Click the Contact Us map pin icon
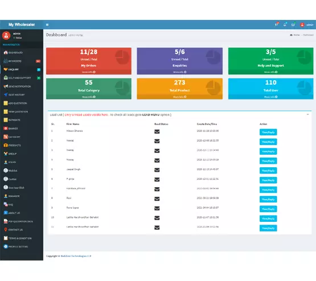 pyautogui.click(x=6, y=230)
